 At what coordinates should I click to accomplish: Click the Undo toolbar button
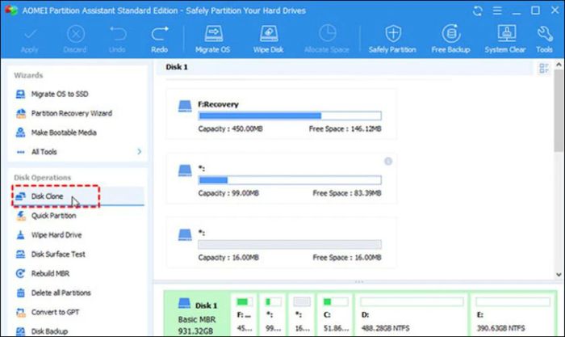117,40
